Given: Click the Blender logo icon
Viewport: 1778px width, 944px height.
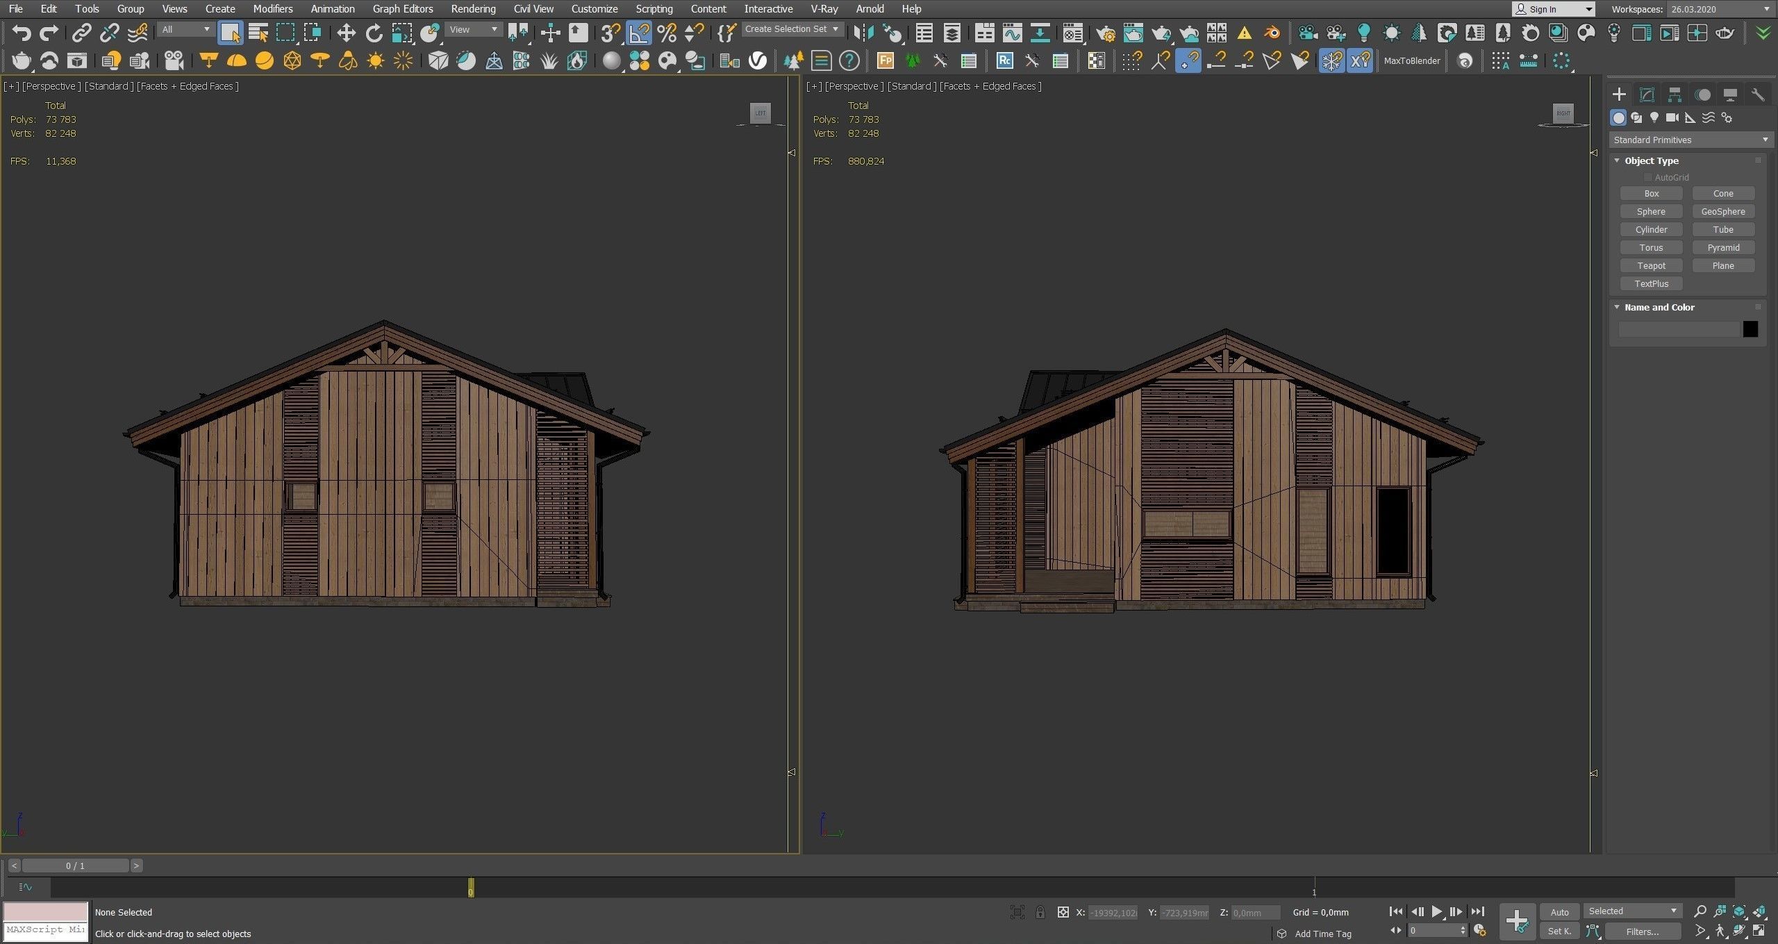Looking at the screenshot, I should pos(1272,33).
